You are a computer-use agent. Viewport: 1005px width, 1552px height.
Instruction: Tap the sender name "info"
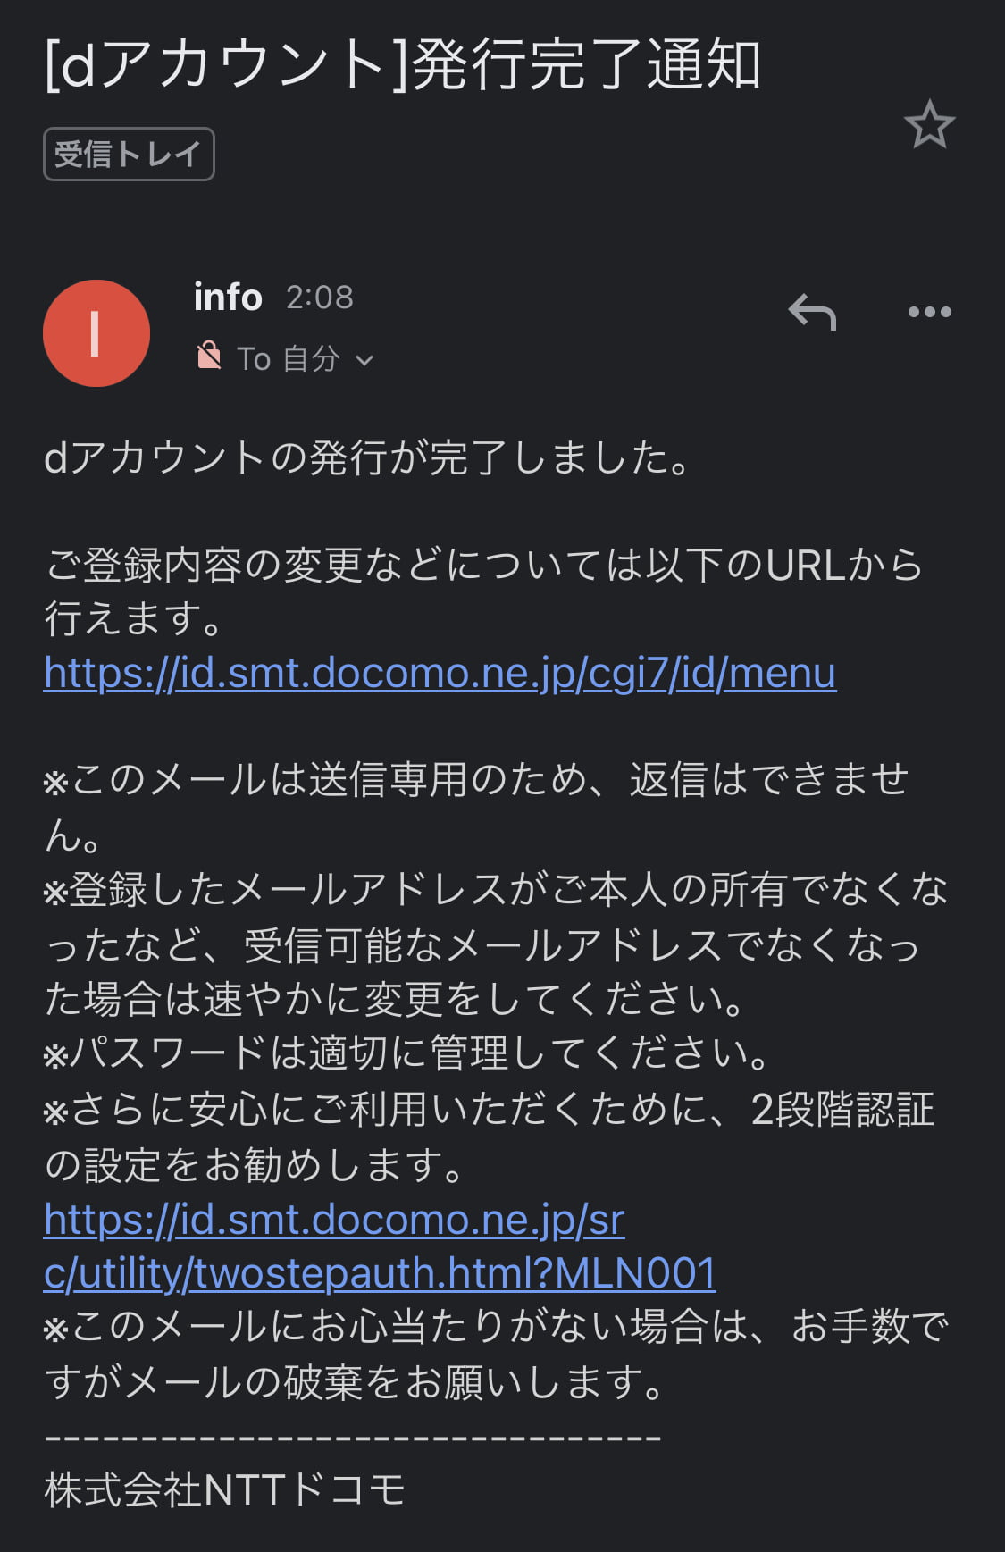tap(228, 297)
